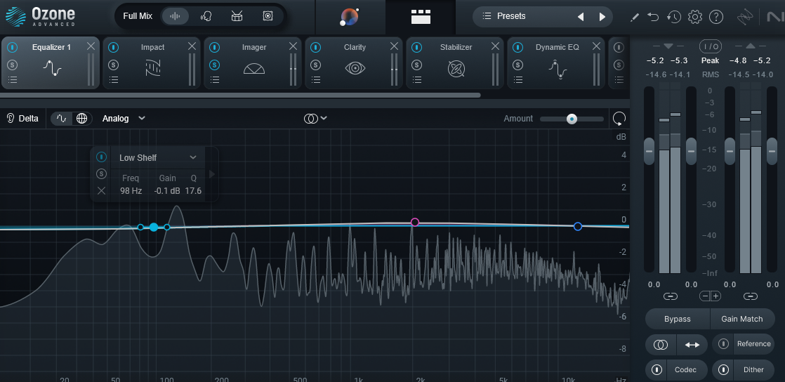This screenshot has width=785, height=382.
Task: Click the Gain Match button
Action: click(742, 319)
